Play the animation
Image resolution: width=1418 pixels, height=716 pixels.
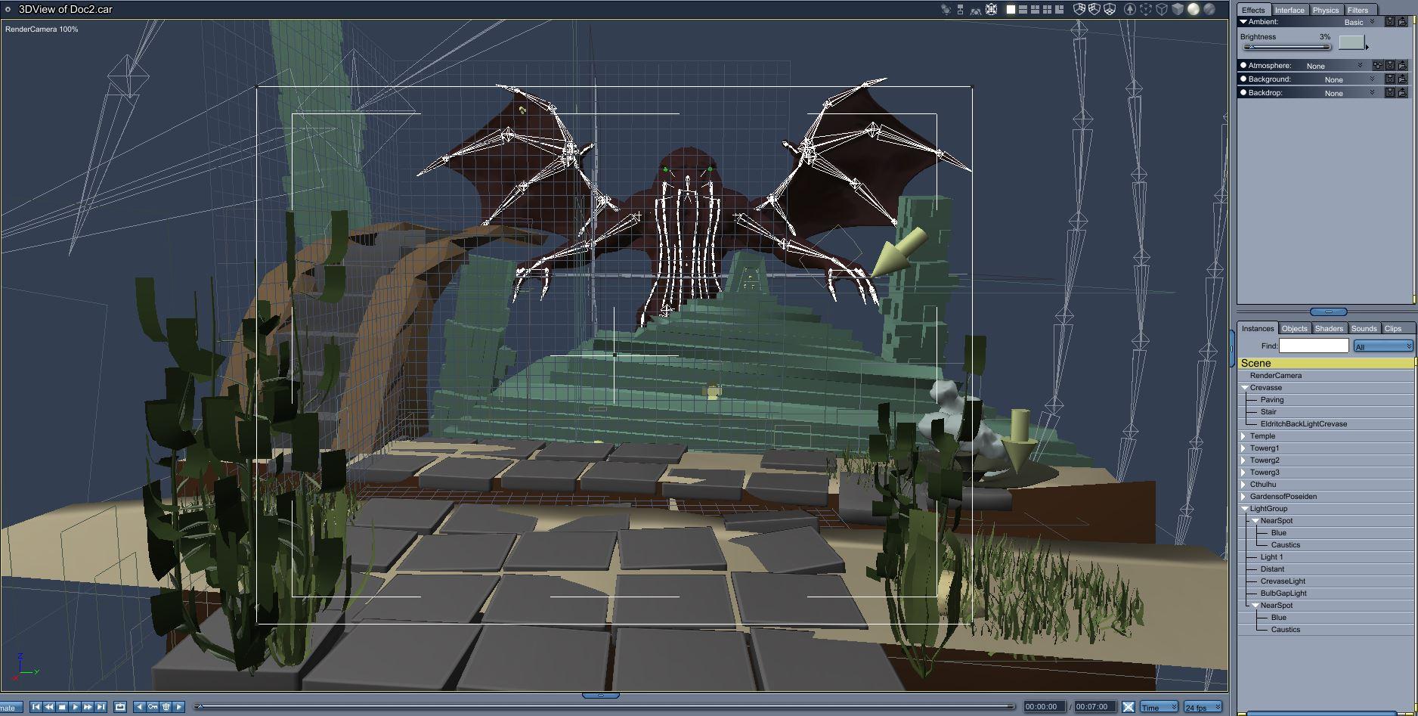pyautogui.click(x=75, y=707)
